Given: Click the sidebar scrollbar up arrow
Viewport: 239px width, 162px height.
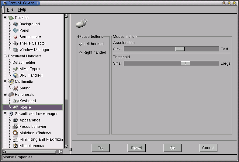Looking at the screenshot, I should pyautogui.click(x=66, y=16).
